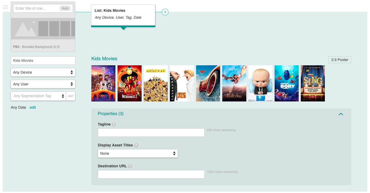Click help icon beside Tagline
Screen dimensions: 370x193
point(114,124)
